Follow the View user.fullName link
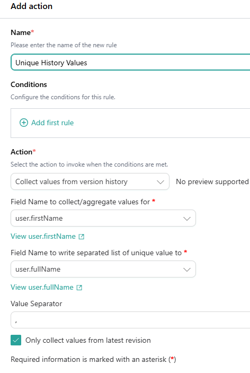Viewport: 250px width, 373px height. pyautogui.click(x=42, y=287)
